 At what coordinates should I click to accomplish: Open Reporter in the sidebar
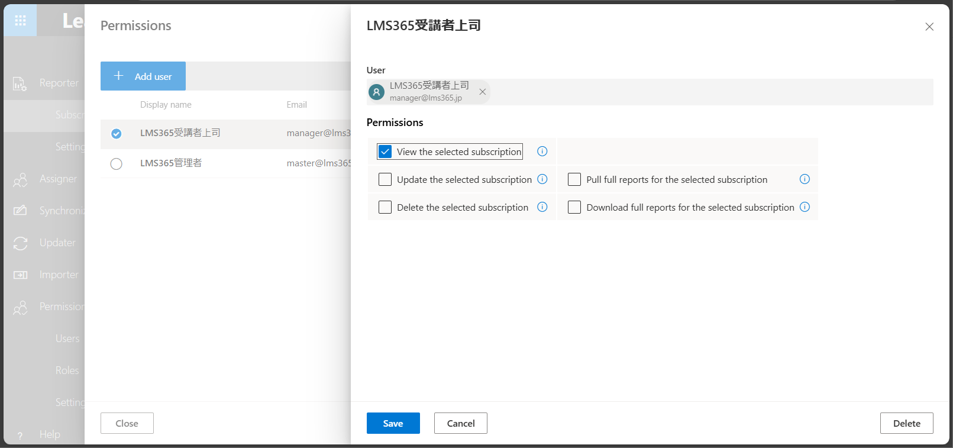click(59, 83)
